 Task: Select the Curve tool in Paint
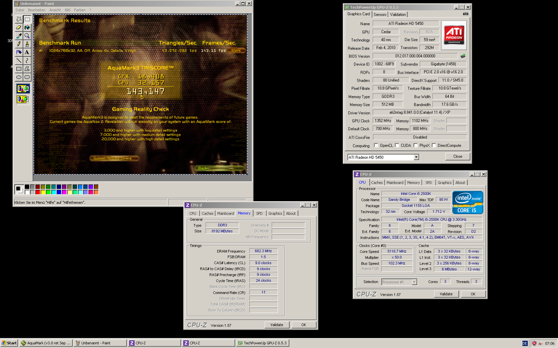27,61
